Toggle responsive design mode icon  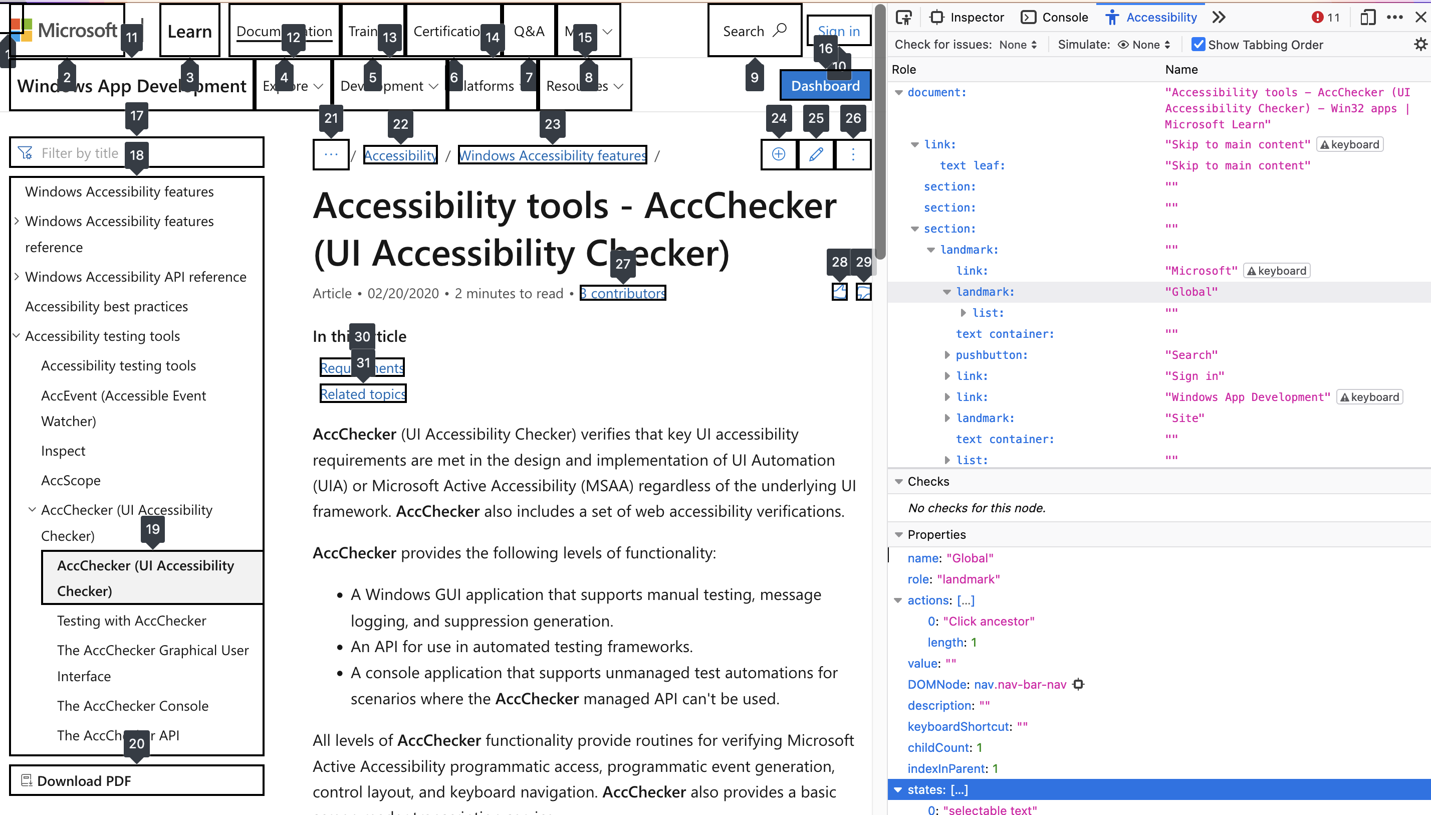click(1367, 18)
